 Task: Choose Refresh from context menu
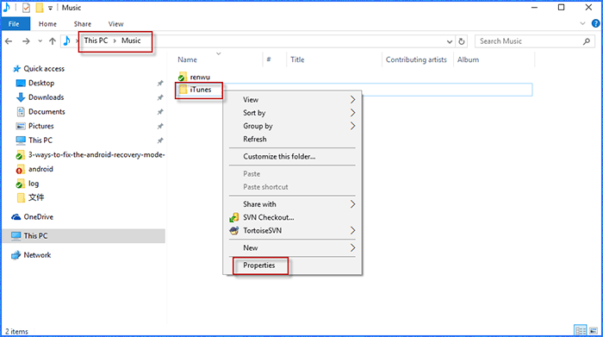292,139
